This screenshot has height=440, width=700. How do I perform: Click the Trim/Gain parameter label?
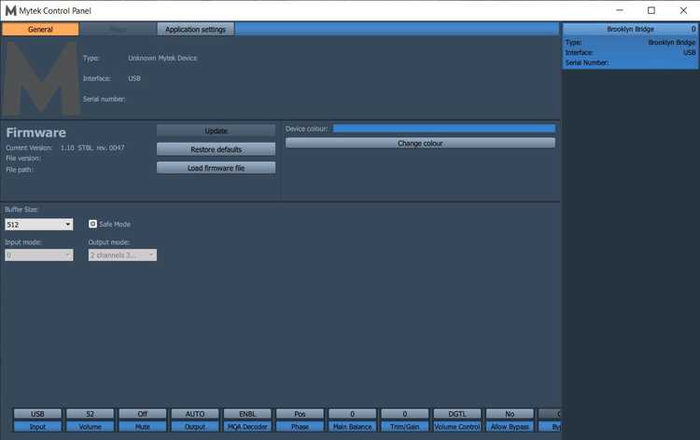pyautogui.click(x=405, y=427)
